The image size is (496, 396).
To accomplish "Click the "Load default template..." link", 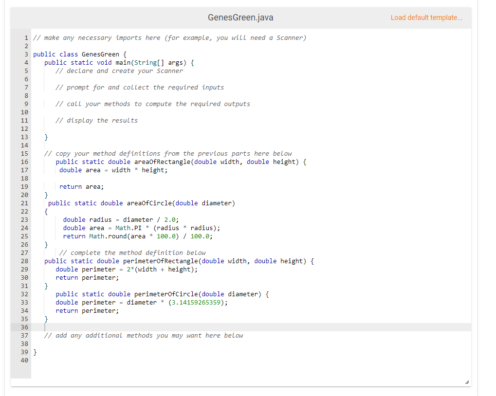I will [x=426, y=17].
